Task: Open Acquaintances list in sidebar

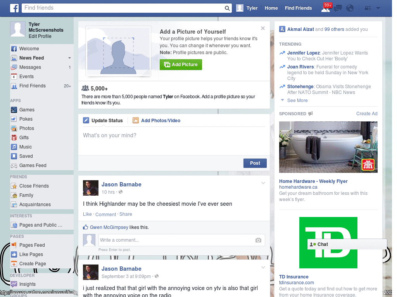Action: coord(35,205)
